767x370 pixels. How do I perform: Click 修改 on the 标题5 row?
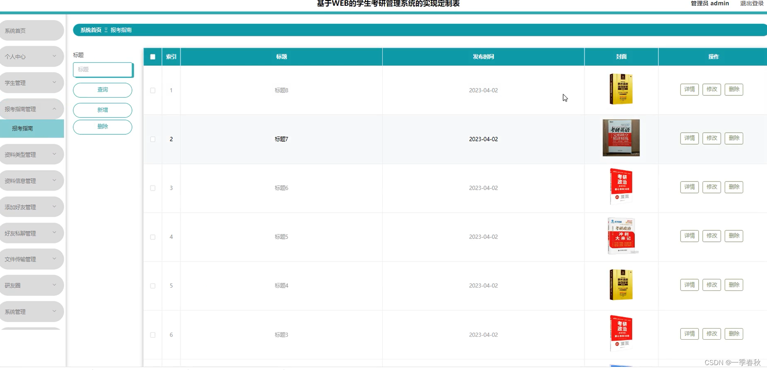711,236
